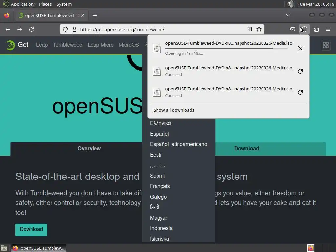Screen dimensions: 336x252
Task: Select Español latinoamericano language
Action: click(x=178, y=144)
